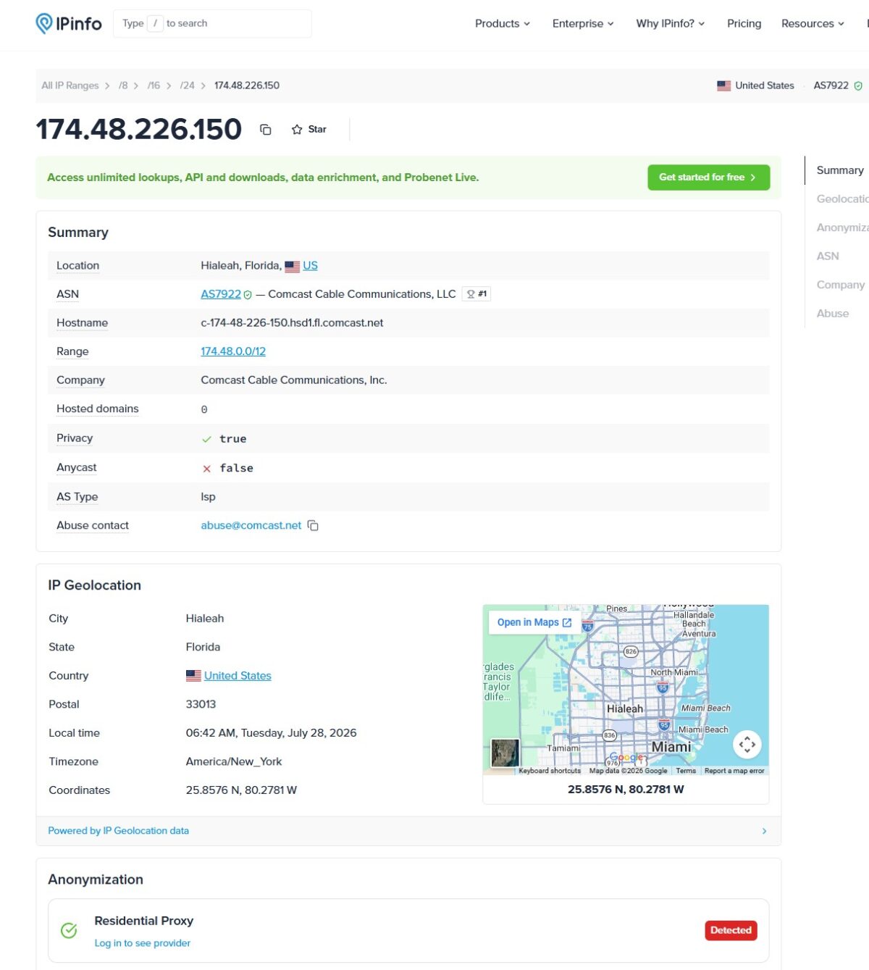
Task: Open the US country link in Location
Action: (x=310, y=266)
